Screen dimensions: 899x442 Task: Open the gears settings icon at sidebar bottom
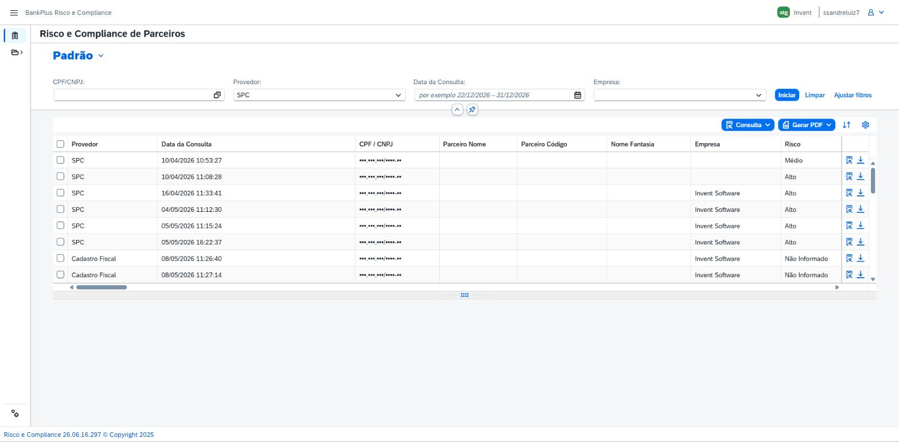coord(15,414)
